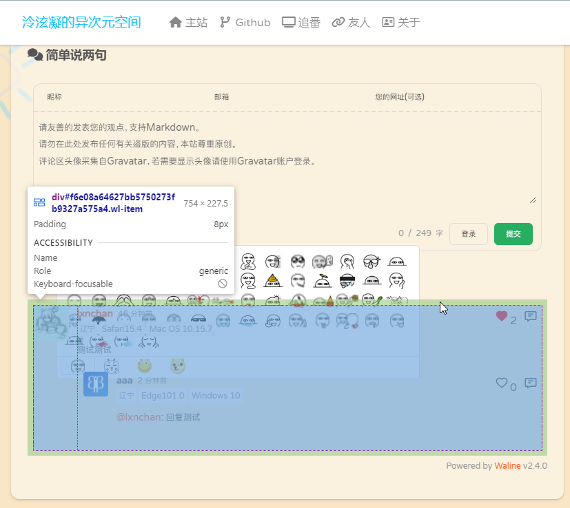The height and width of the screenshot is (508, 570).
Task: Open the green smiley emoji category
Action: click(x=144, y=366)
